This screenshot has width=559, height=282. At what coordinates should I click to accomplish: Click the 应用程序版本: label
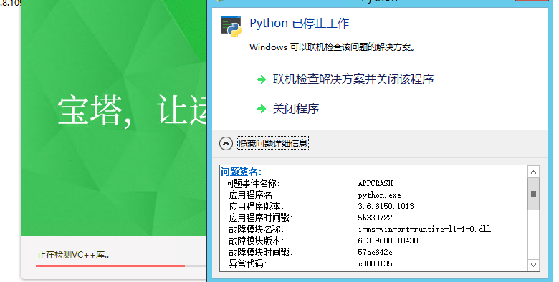point(257,206)
